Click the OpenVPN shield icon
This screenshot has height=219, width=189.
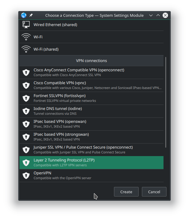pos(26,176)
